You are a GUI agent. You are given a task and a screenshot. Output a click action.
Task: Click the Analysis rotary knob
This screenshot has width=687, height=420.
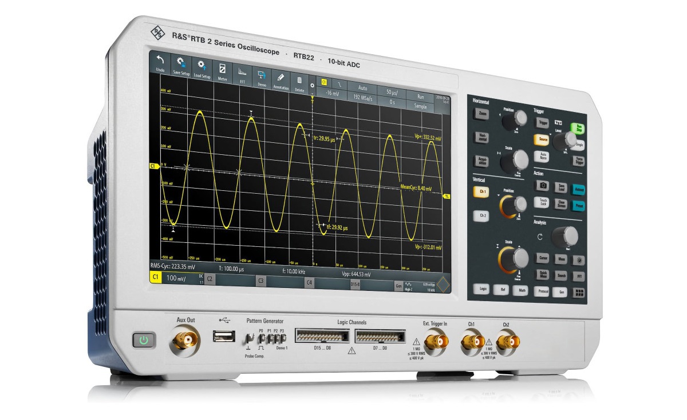[x=564, y=237]
